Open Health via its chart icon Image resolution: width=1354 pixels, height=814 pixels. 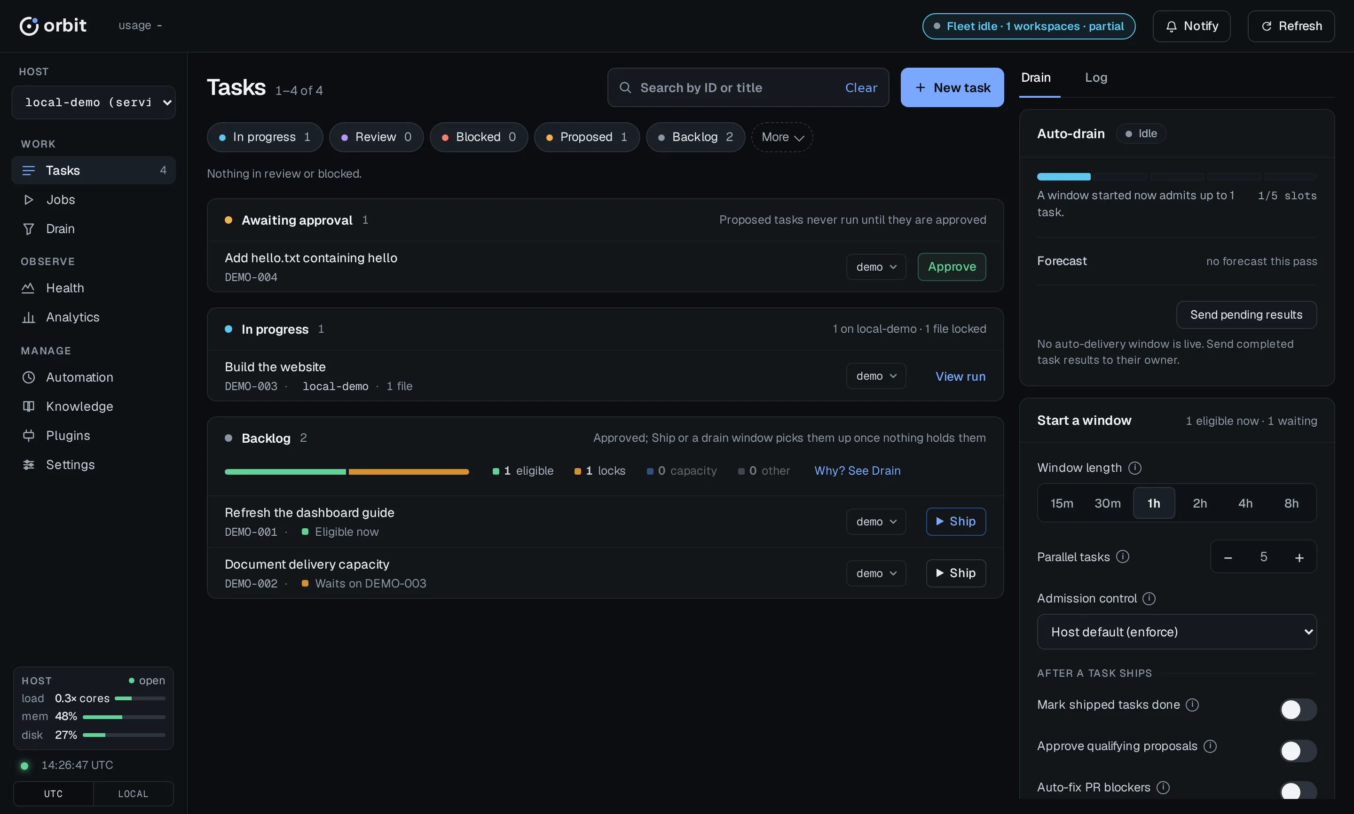point(28,288)
